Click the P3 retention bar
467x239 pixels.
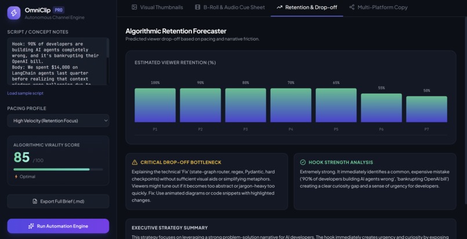pos(246,105)
